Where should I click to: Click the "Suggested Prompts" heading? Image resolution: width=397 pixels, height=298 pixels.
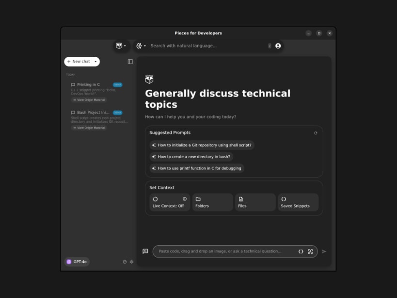[170, 133]
